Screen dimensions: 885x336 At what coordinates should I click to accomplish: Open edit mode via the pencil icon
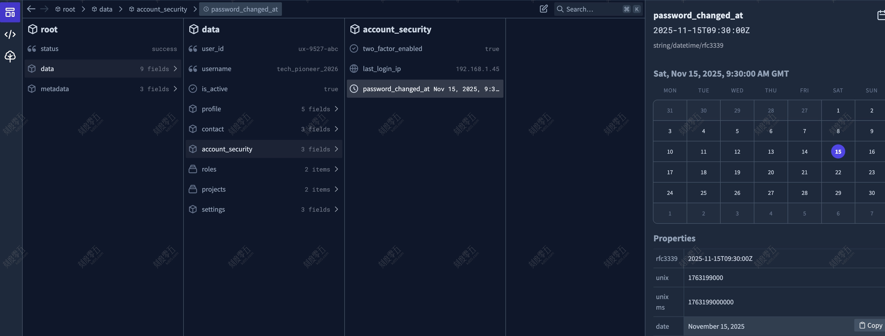point(543,9)
